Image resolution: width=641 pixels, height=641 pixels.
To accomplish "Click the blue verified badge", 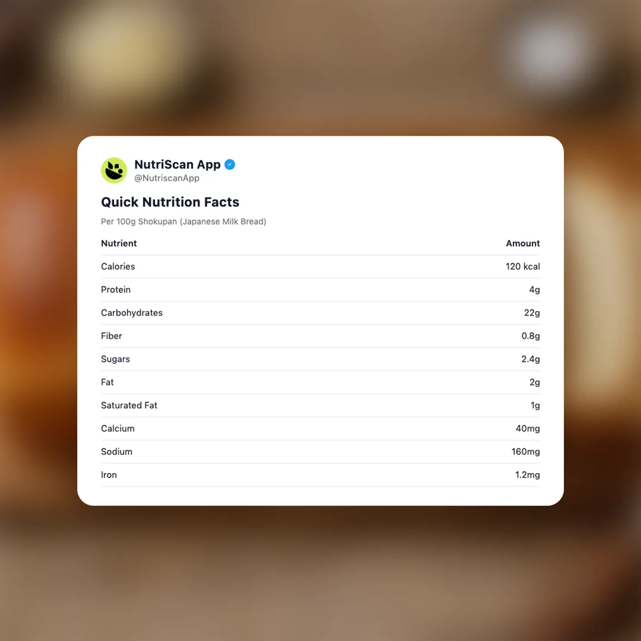I will click(230, 164).
